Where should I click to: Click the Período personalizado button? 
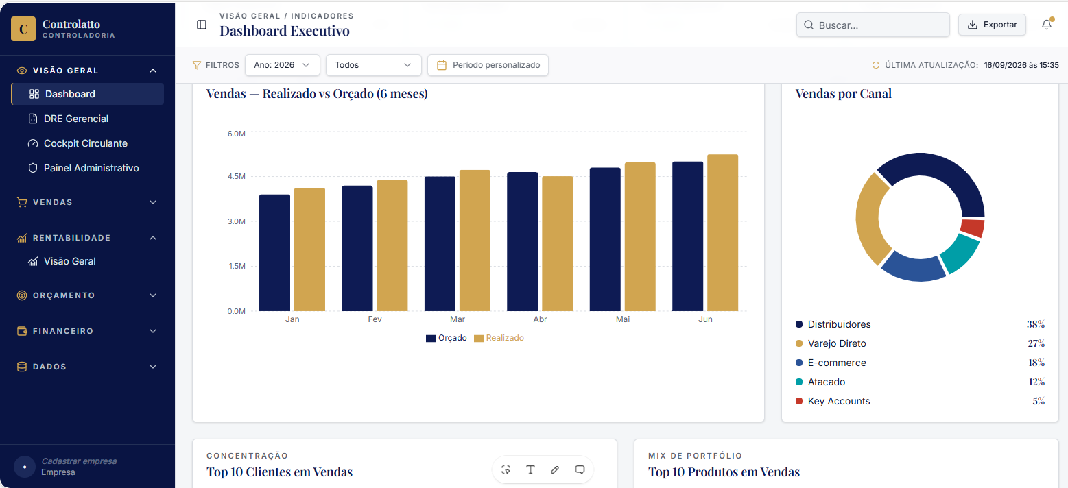pos(488,65)
